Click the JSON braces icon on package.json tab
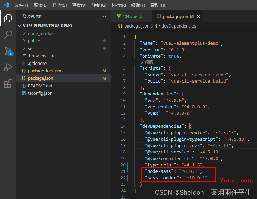Image resolution: width=257 pixels, height=199 pixels. pos(159,16)
